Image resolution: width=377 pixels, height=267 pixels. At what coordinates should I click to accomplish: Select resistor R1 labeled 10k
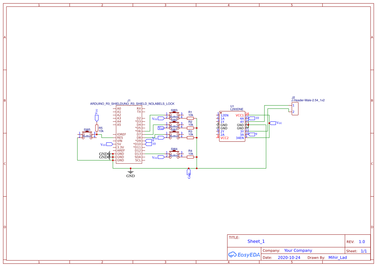point(190,118)
